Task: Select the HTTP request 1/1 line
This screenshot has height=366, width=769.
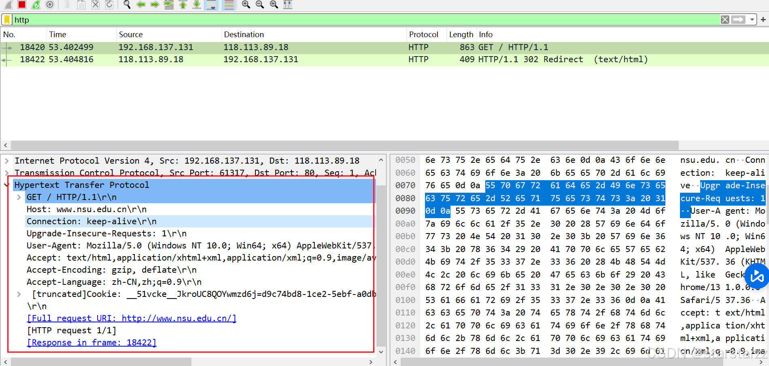Action: (x=71, y=330)
